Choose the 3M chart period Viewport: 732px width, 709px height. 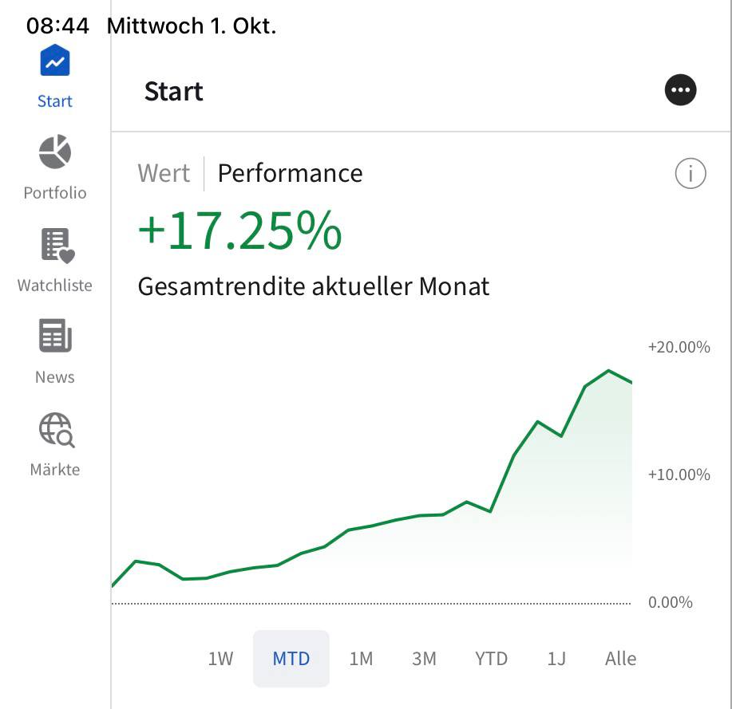(x=424, y=659)
